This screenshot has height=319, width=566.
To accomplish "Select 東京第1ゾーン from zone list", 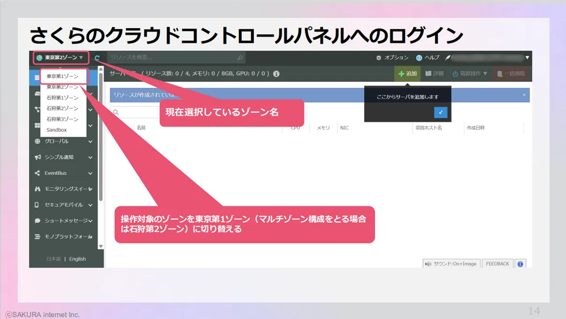I will coord(62,76).
